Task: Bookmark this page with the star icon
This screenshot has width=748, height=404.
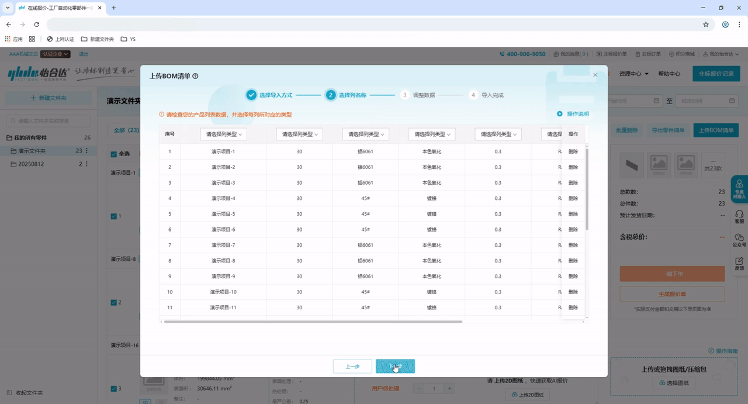Action: pos(706,25)
